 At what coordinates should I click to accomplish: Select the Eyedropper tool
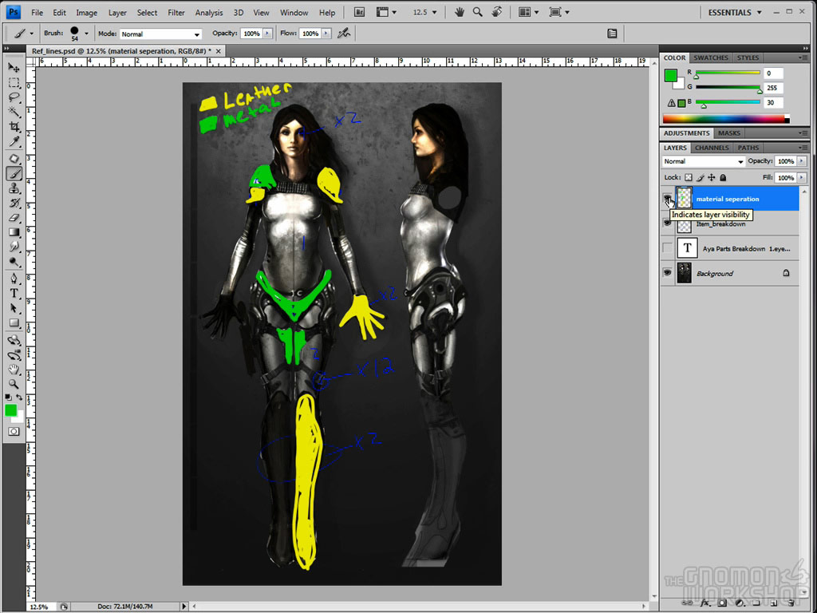[x=14, y=141]
